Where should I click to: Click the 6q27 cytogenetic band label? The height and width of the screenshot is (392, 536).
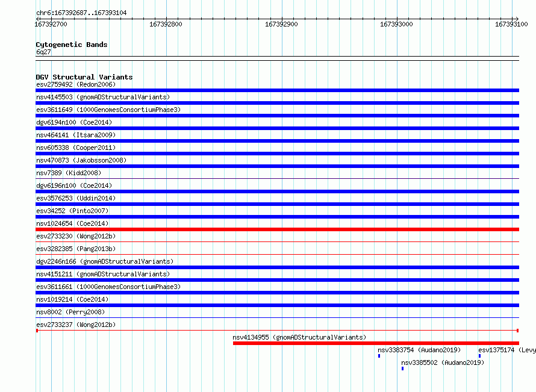[43, 52]
